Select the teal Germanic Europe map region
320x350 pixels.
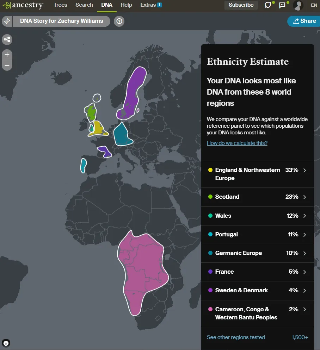[122, 135]
